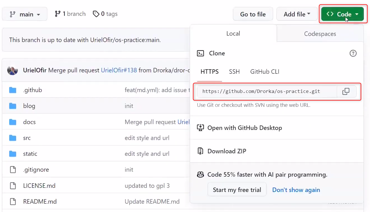Click the folder icon beside static
The height and width of the screenshot is (212, 370).
coord(13,154)
